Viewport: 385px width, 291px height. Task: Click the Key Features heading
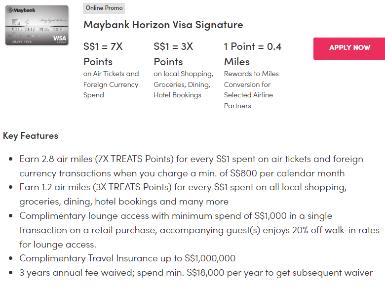[x=31, y=135]
